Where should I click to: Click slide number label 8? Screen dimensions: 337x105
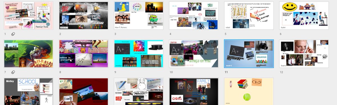pos(60,72)
